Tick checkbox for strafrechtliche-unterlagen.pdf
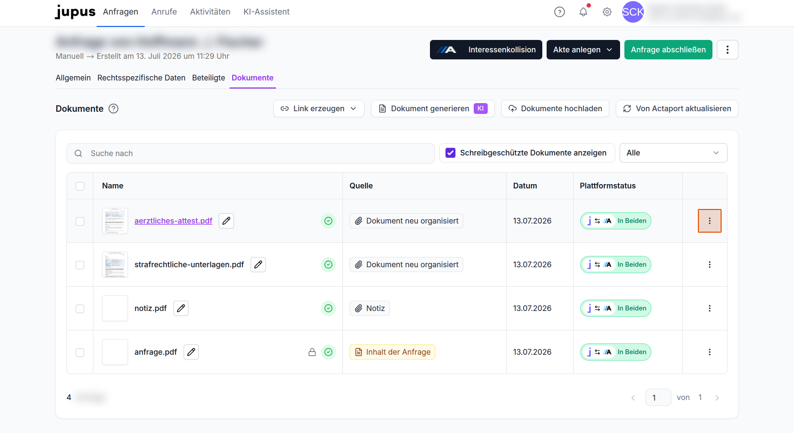 80,265
